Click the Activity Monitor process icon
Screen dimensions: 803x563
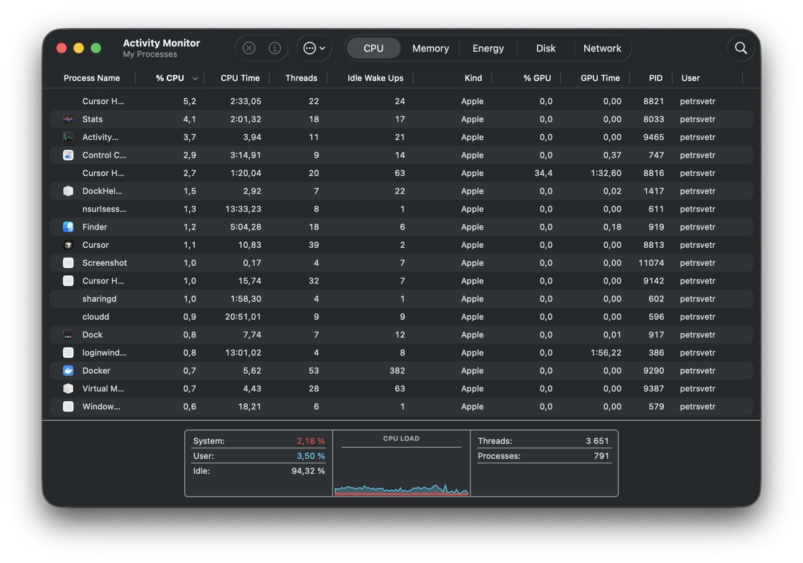(68, 137)
